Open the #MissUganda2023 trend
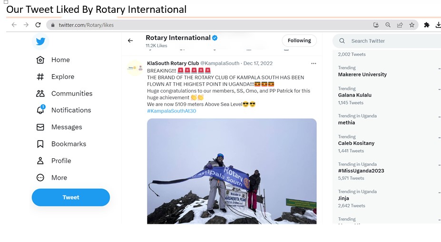This screenshot has width=441, height=242. (361, 171)
